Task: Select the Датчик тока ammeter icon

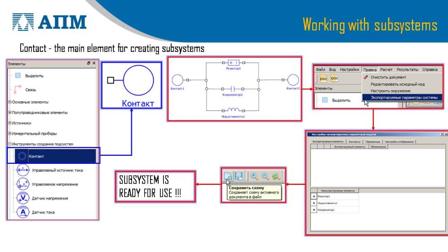Action: pyautogui.click(x=23, y=212)
